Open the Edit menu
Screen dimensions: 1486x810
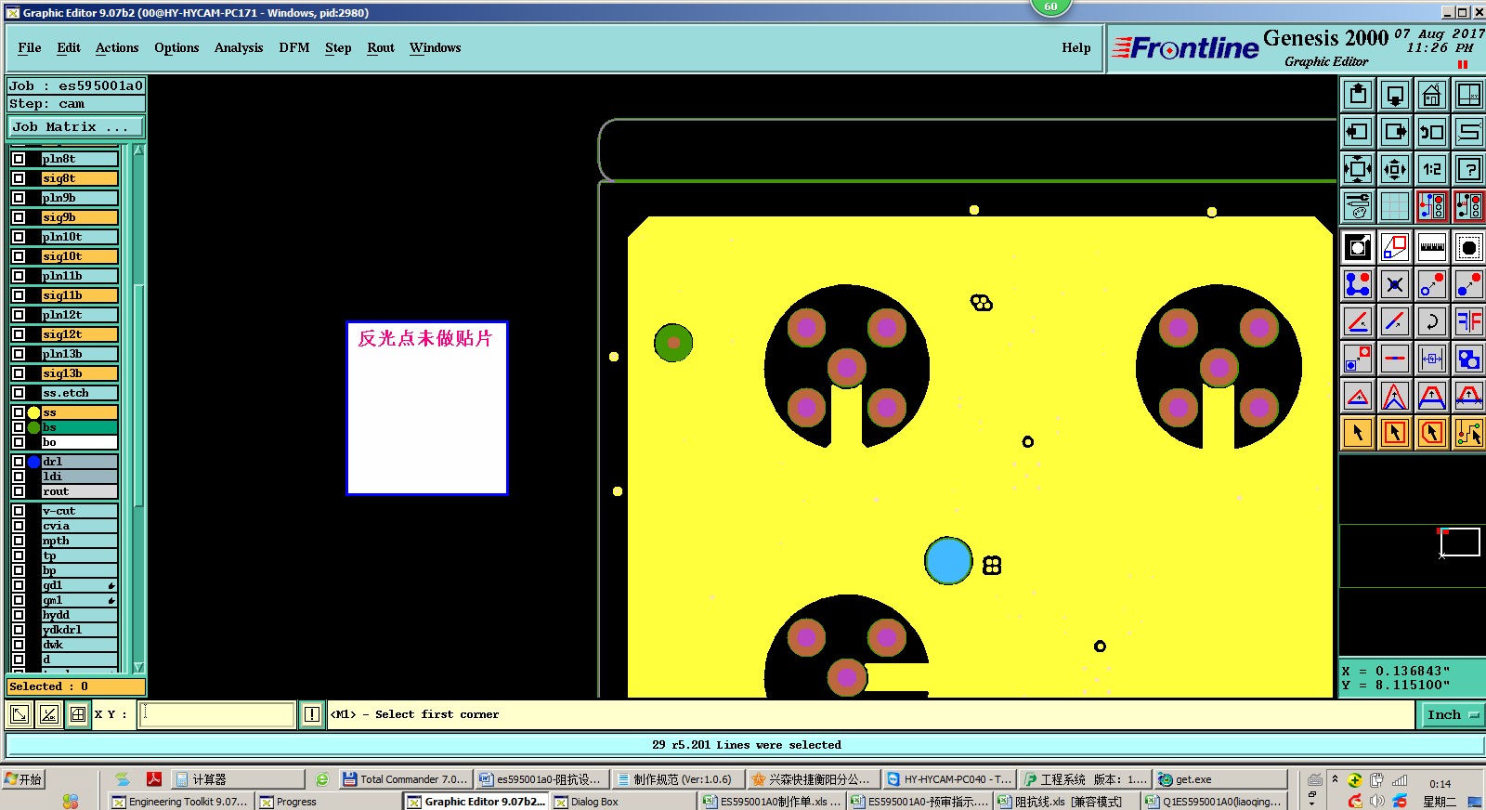tap(69, 48)
